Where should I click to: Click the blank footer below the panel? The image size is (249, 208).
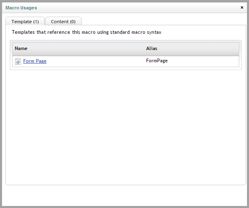(x=124, y=195)
